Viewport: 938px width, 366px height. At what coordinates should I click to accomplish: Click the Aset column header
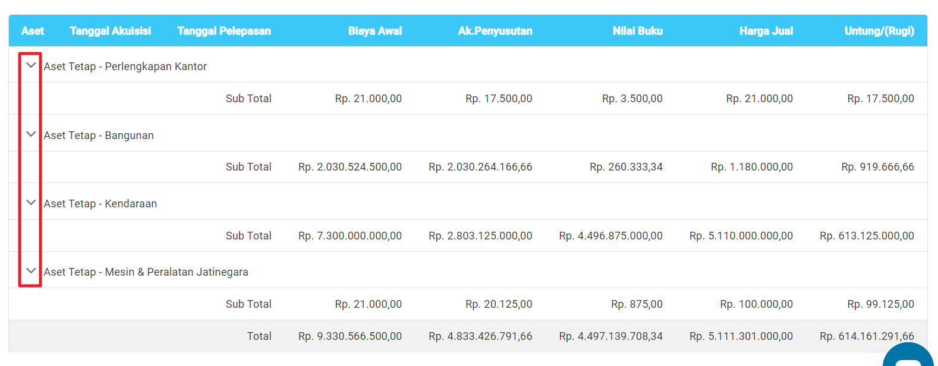[x=33, y=31]
